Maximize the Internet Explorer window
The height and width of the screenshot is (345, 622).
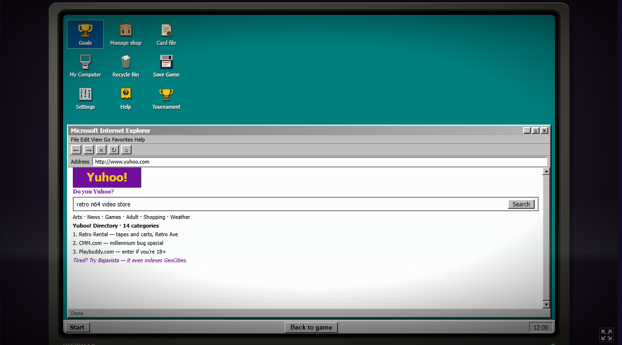(536, 130)
